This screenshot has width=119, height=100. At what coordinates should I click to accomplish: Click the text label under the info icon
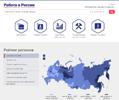point(98,35)
